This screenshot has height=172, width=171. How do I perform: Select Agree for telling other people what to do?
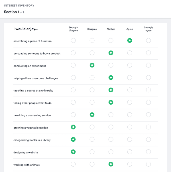[x=130, y=102]
